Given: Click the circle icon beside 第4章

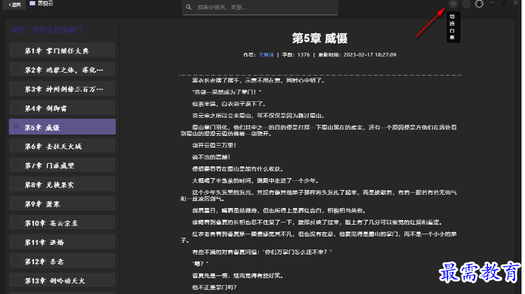Looking at the screenshot, I should pyautogui.click(x=16, y=107).
